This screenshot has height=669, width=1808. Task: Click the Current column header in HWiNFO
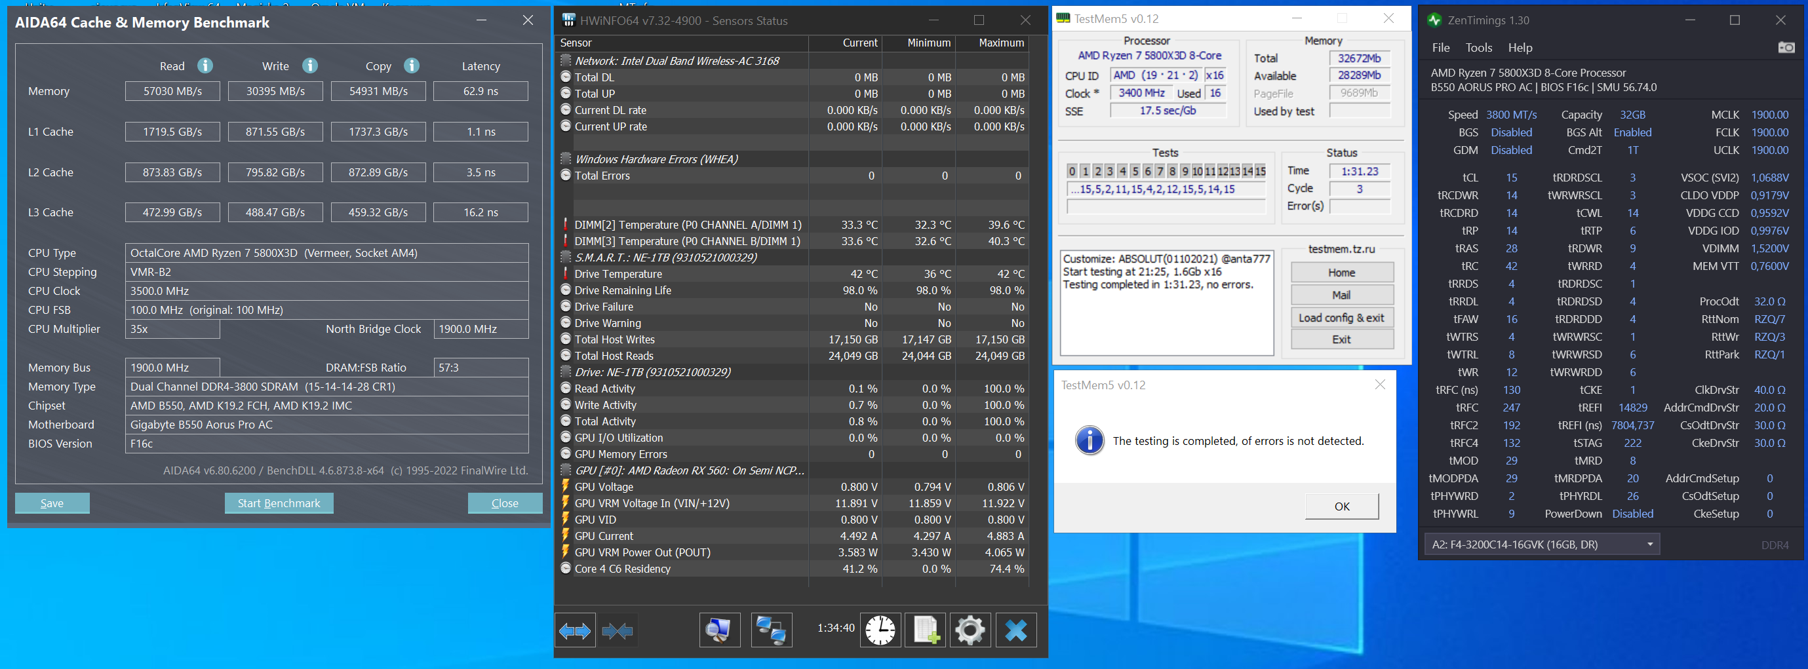coord(845,43)
